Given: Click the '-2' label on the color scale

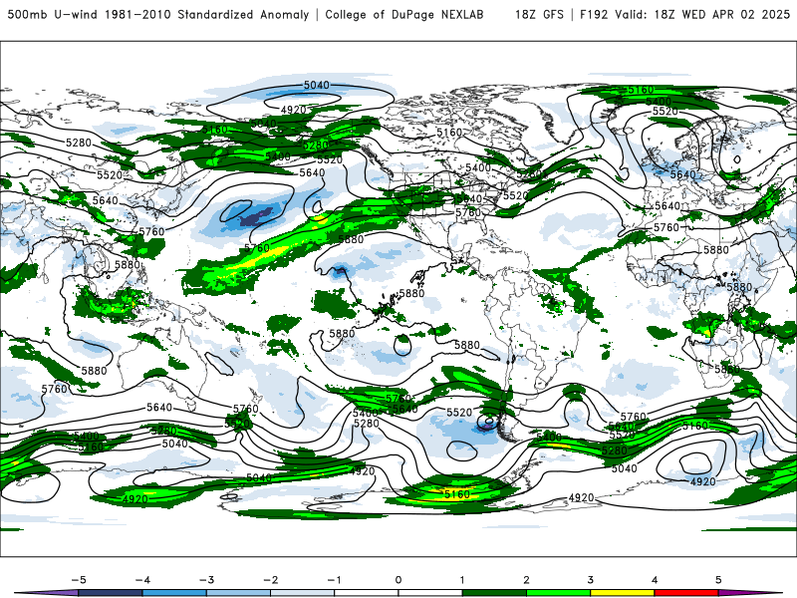Looking at the screenshot, I should pos(270,580).
